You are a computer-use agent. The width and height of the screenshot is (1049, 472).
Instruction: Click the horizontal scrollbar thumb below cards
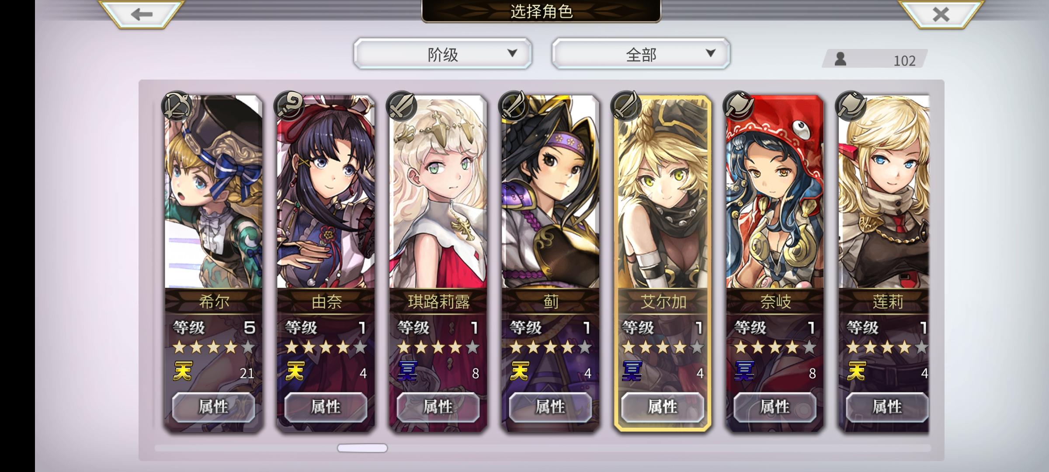(362, 448)
